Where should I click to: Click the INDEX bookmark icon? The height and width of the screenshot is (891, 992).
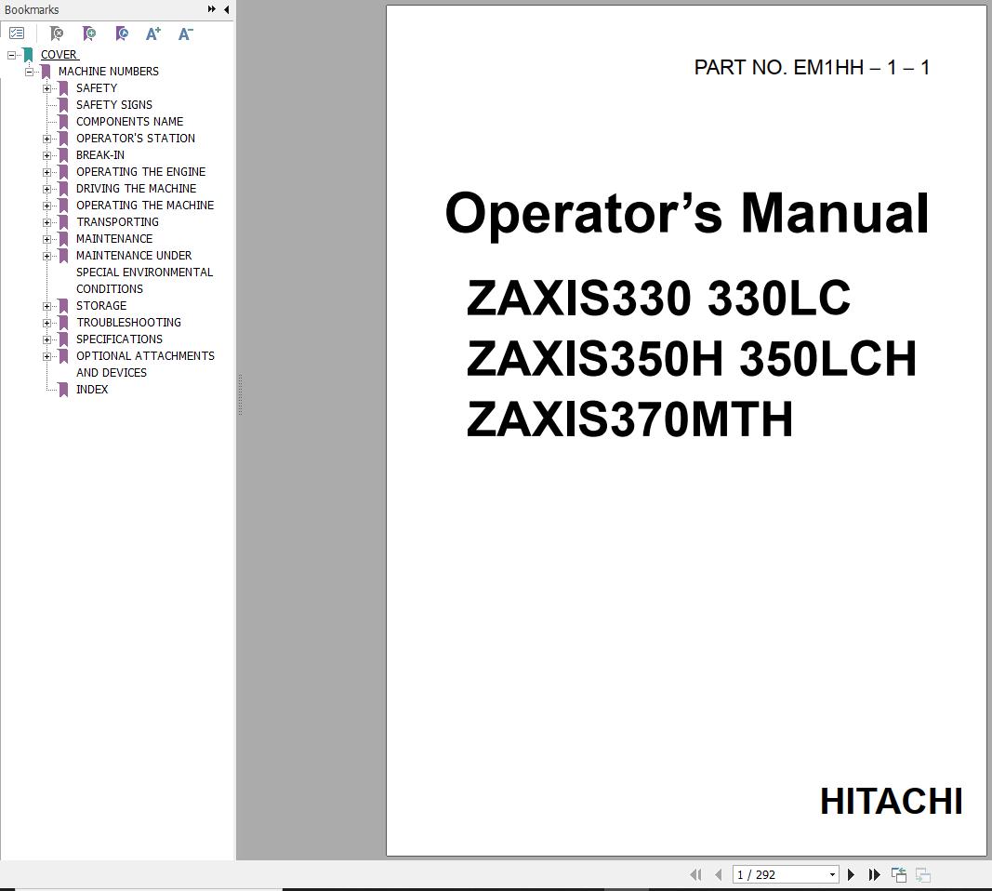pos(63,390)
